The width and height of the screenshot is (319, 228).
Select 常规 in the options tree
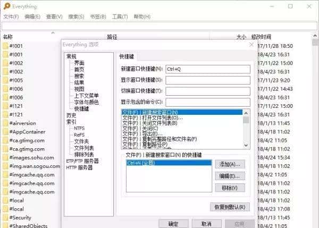coord(71,56)
